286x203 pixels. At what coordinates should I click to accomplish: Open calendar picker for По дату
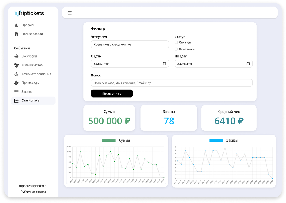pyautogui.click(x=248, y=64)
